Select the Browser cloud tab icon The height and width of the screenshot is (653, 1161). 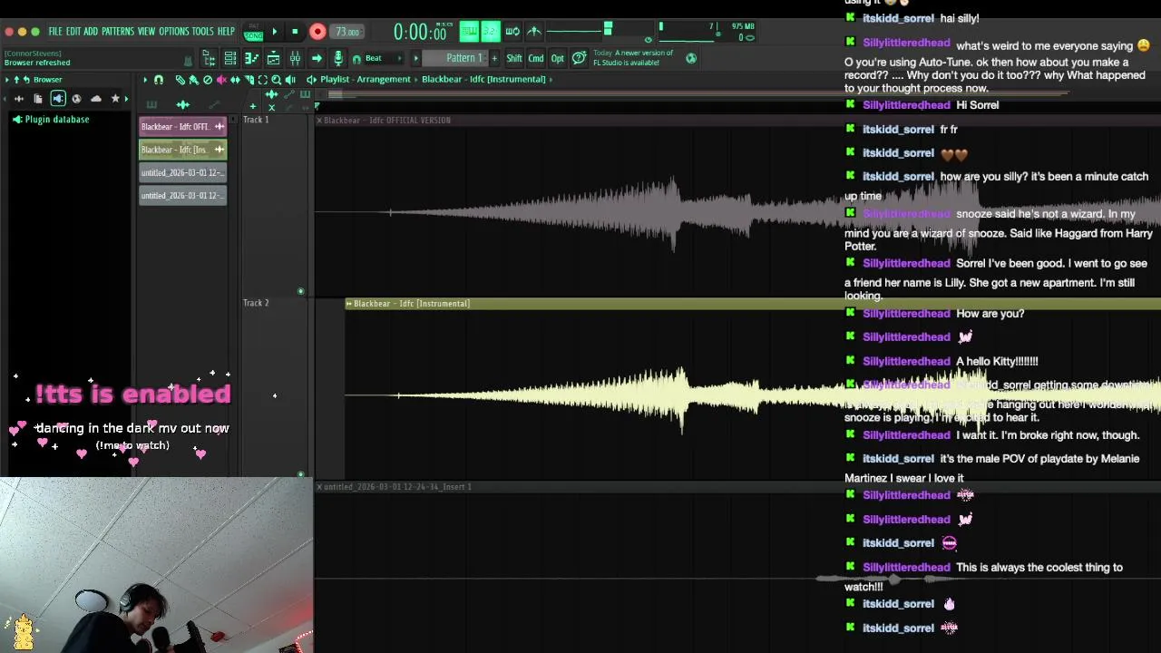click(96, 99)
